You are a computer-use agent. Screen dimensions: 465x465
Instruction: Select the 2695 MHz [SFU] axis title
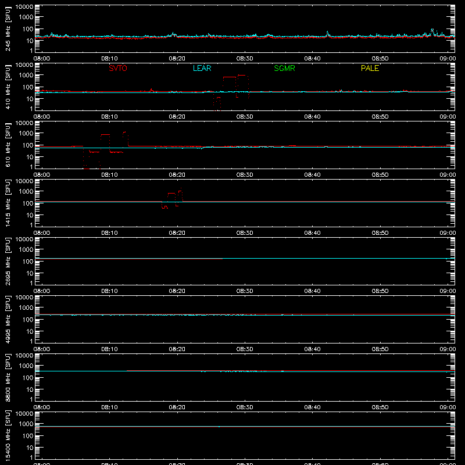coord(8,261)
